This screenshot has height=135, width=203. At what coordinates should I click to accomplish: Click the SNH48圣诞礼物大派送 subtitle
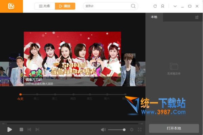39,84
